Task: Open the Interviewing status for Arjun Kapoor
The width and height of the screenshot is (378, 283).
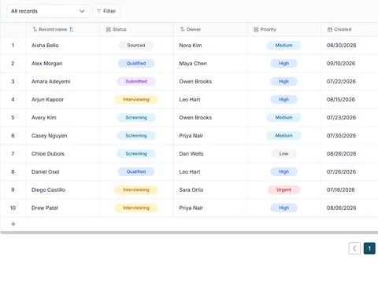Action: pyautogui.click(x=136, y=100)
